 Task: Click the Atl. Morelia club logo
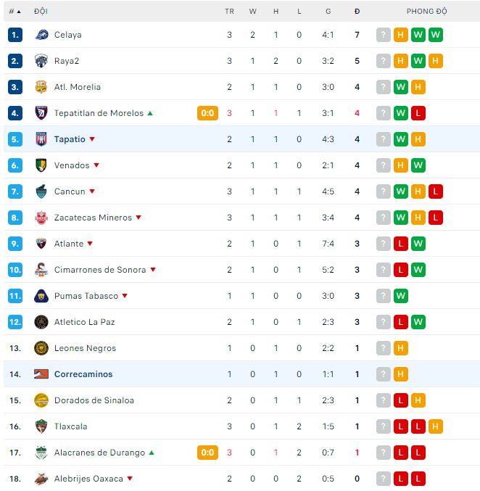point(41,87)
